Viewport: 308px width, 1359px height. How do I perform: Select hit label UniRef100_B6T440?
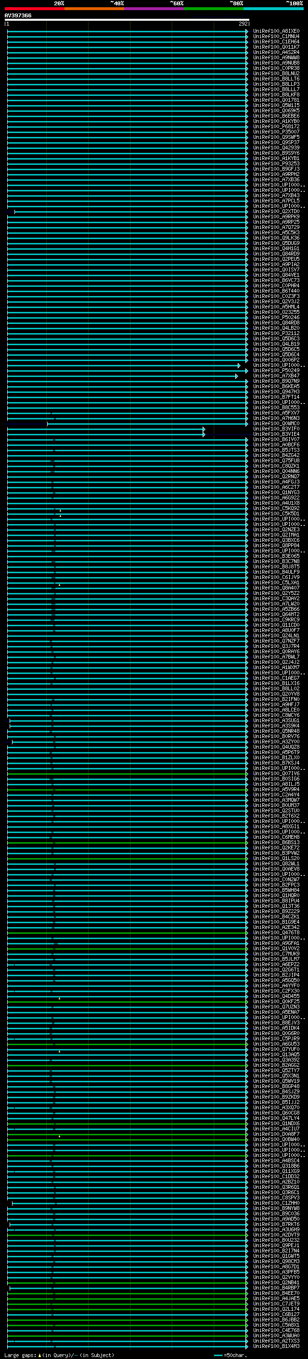click(276, 291)
